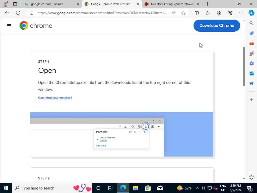Open Task View on taskbar

click(110, 188)
